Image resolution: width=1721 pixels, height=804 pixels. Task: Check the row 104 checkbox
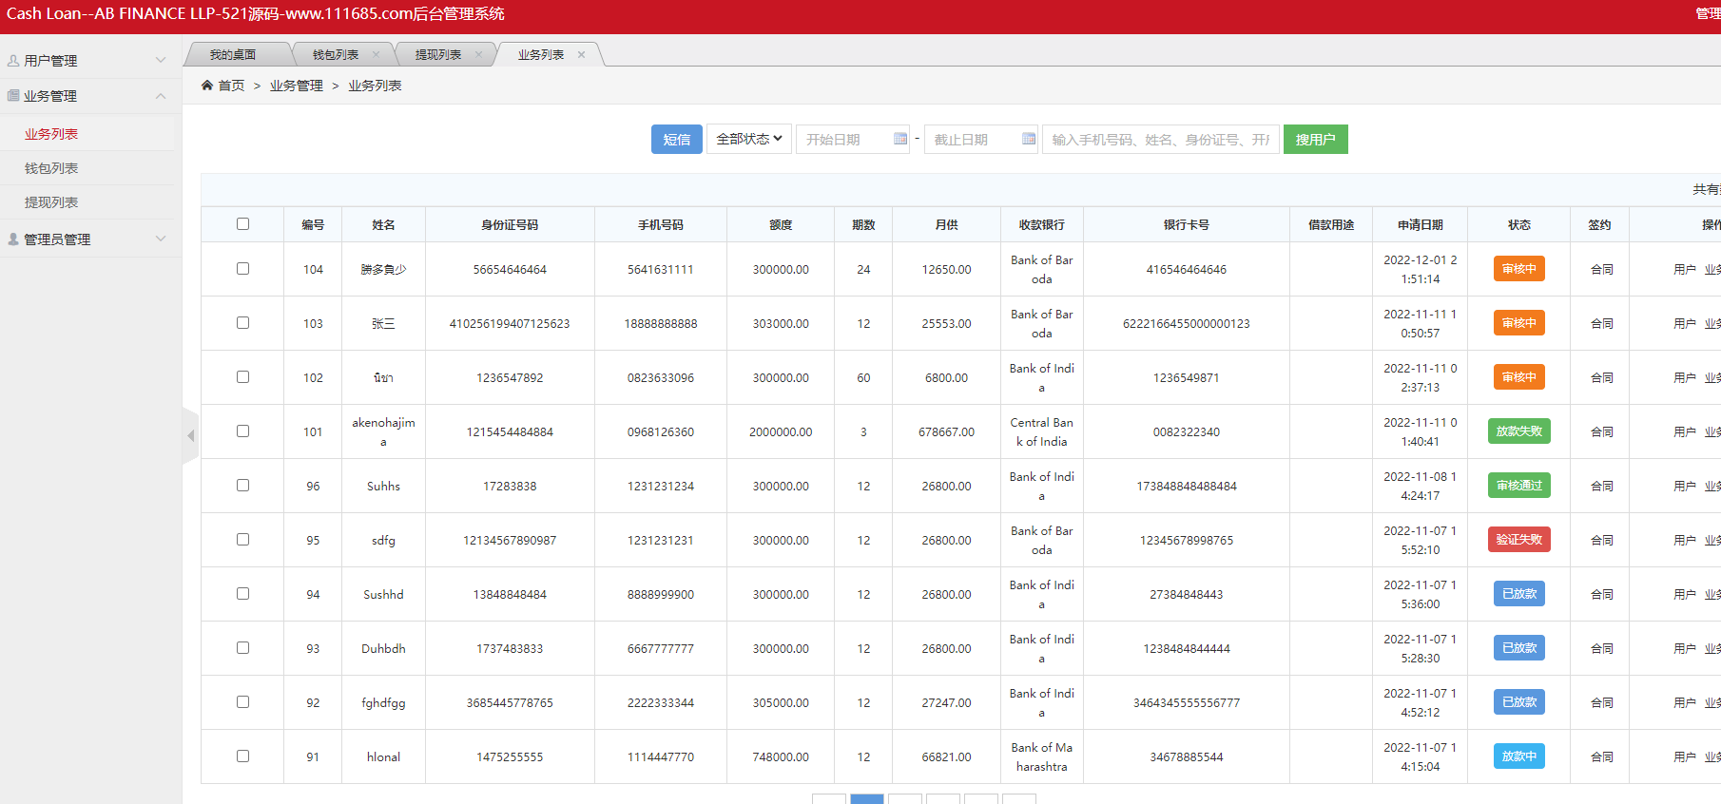(243, 269)
